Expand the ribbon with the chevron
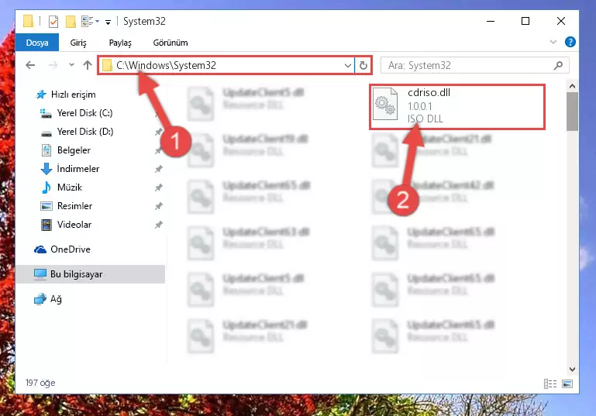The height and width of the screenshot is (416, 596). 553,42
